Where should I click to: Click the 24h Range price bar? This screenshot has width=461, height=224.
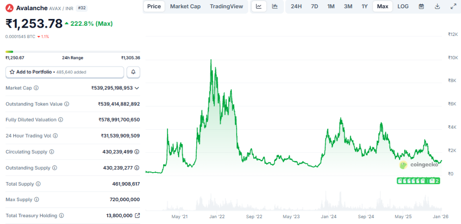tap(73, 52)
